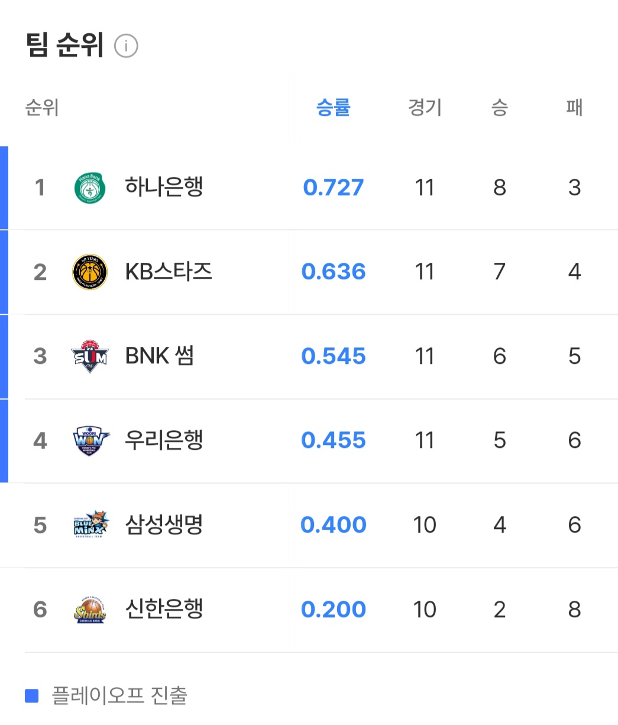
Task: Click the 우리은행 Woori Won logo
Action: (x=90, y=441)
